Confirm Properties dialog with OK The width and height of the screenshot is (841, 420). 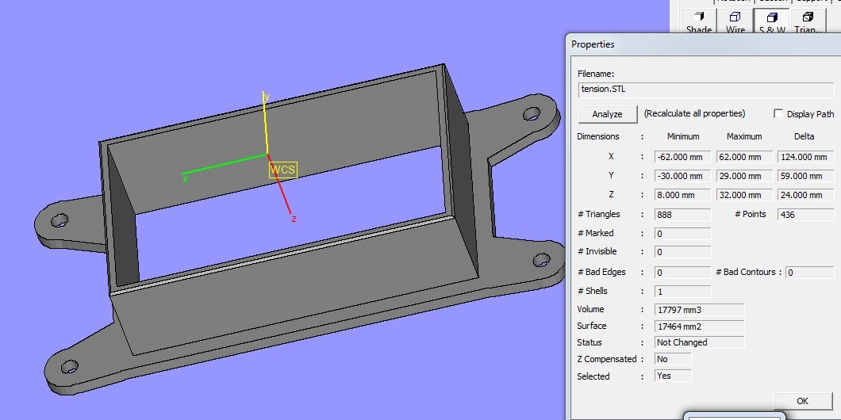[x=802, y=401]
